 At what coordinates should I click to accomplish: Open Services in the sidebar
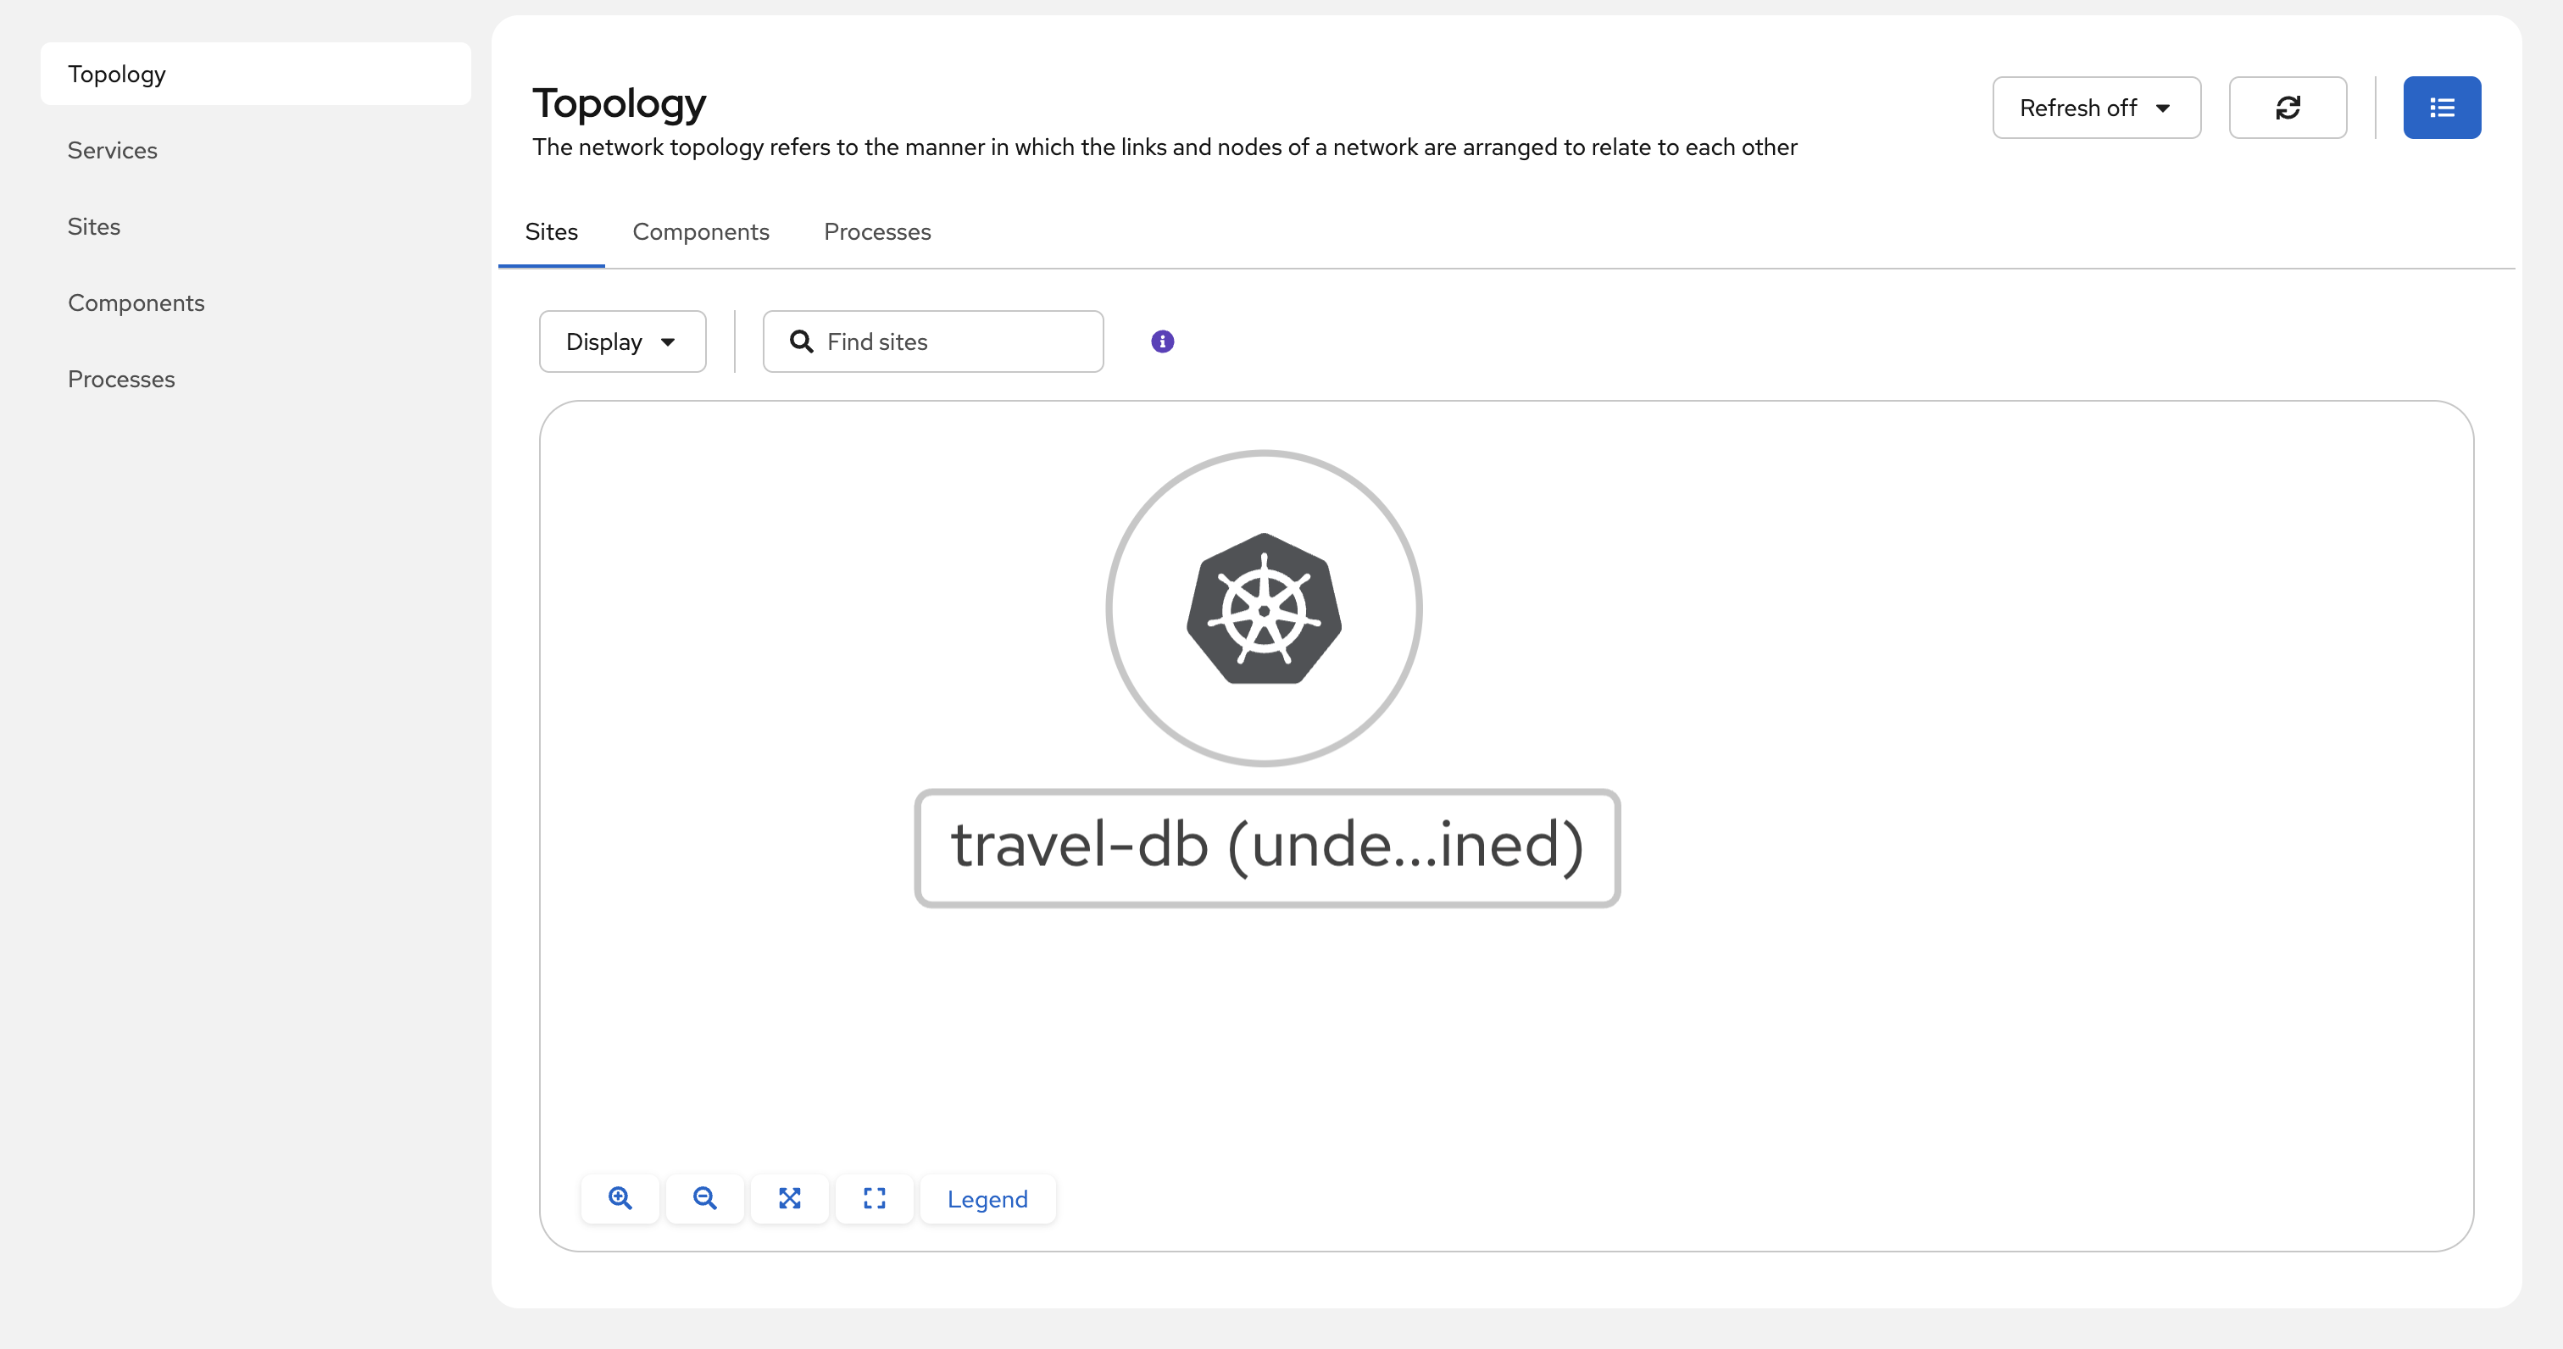(256, 150)
